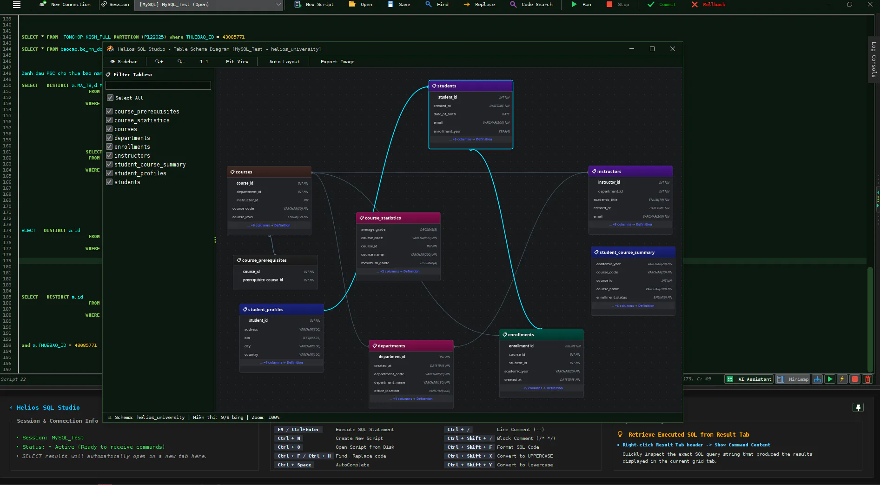Uncheck enrollments table checkbox
The image size is (880, 485).
[x=109, y=146]
